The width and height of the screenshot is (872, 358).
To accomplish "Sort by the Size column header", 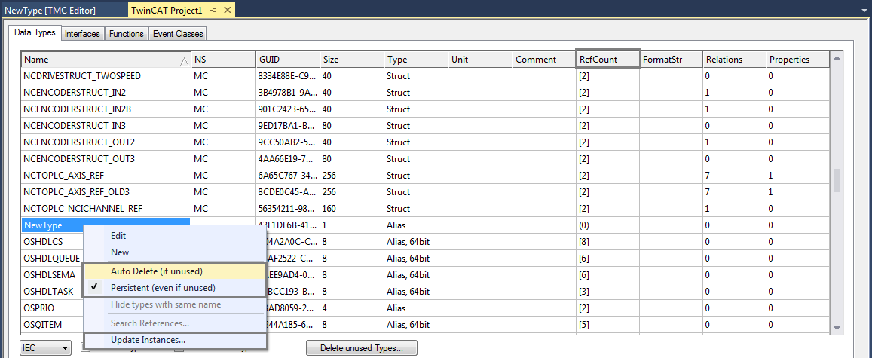I will pos(352,60).
